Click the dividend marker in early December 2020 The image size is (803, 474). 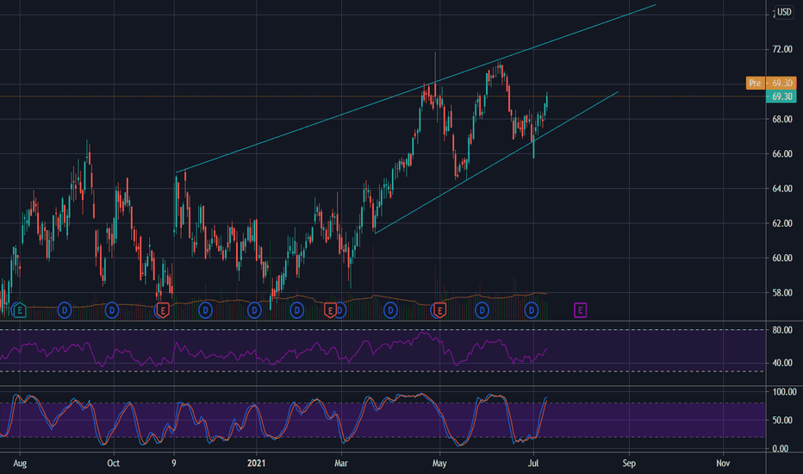click(x=205, y=310)
